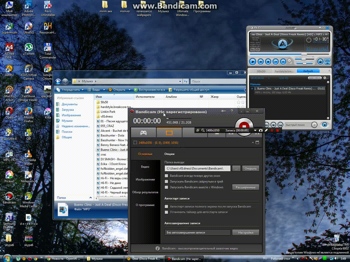Switch to the 50x50 playlist tab in AIMP
This screenshot has height=262, width=350.
coord(261,71)
